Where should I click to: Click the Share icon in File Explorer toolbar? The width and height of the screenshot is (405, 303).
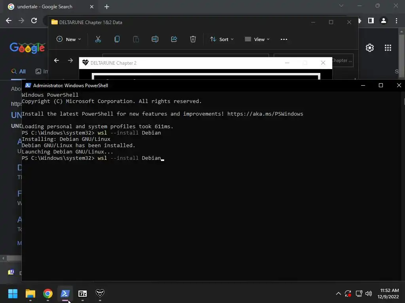174,39
